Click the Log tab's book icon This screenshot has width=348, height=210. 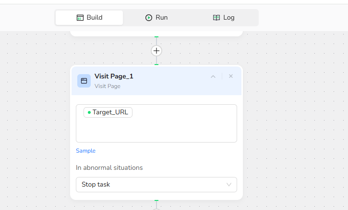(x=216, y=18)
